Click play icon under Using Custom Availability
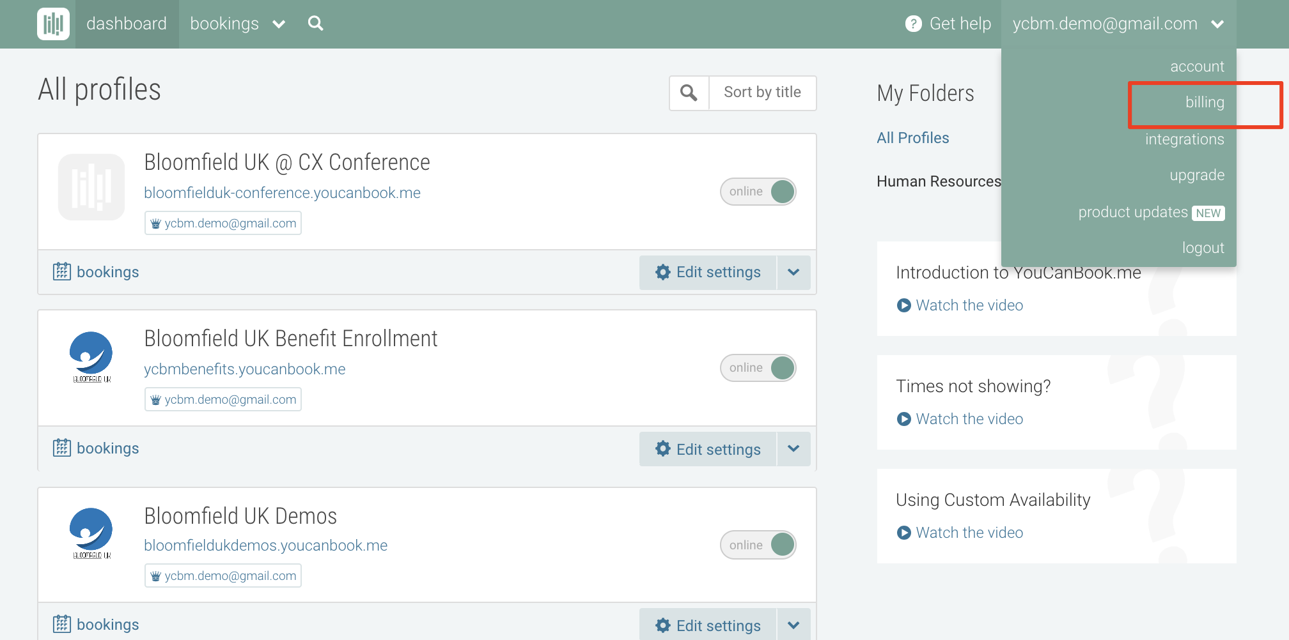Viewport: 1289px width, 640px height. coord(904,533)
